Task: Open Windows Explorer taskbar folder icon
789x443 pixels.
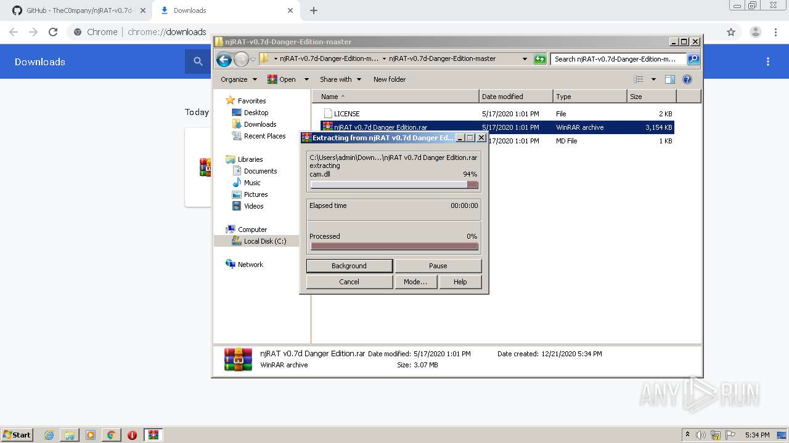Action: coord(70,435)
